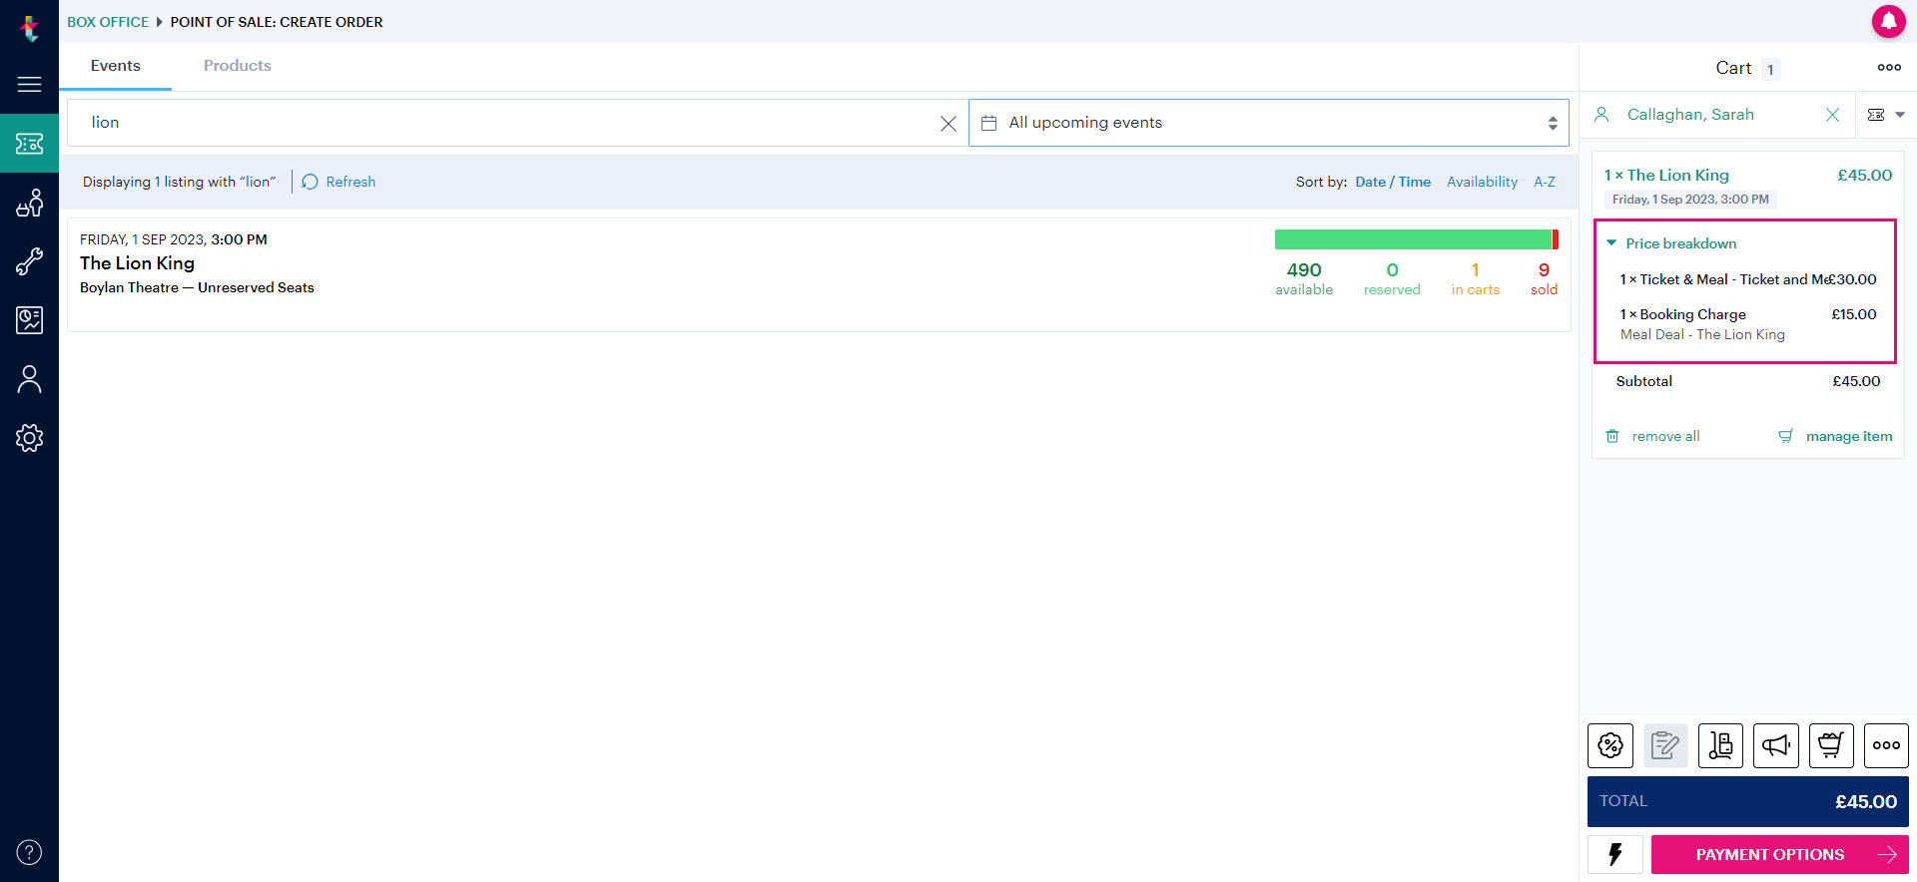Click the Subtotal £45.00 row
This screenshot has height=882, width=1917.
click(x=1747, y=381)
